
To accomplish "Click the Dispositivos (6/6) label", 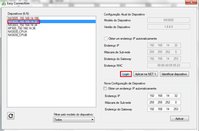I will pos(19,14).
